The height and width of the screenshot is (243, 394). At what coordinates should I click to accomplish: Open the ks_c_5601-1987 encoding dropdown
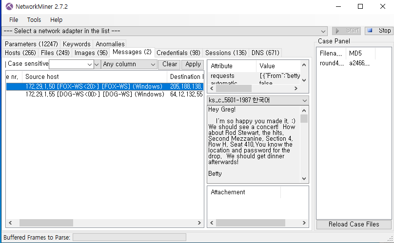tap(258, 100)
